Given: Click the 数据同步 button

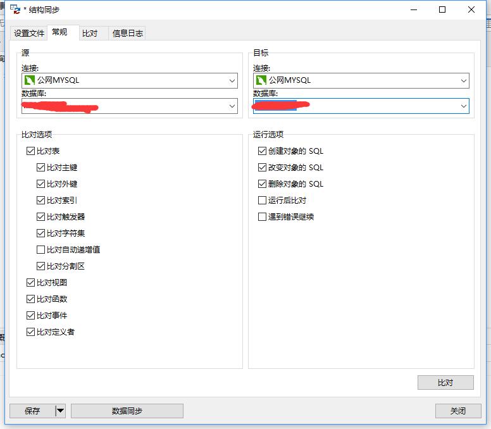Looking at the screenshot, I should click(127, 411).
